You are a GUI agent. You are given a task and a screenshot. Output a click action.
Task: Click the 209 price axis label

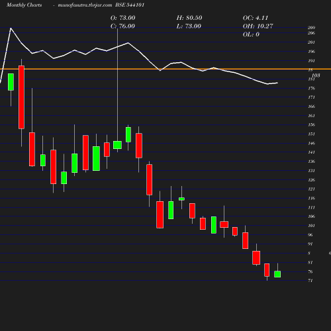coord(311,28)
